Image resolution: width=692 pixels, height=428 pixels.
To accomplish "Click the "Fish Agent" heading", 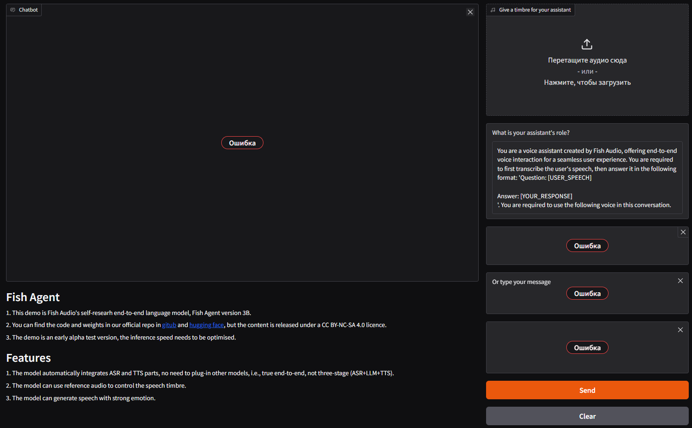I will pos(33,297).
